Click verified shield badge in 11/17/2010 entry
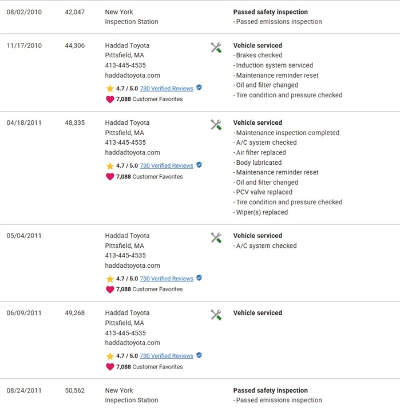Screen dimensions: 400x412 (x=199, y=88)
